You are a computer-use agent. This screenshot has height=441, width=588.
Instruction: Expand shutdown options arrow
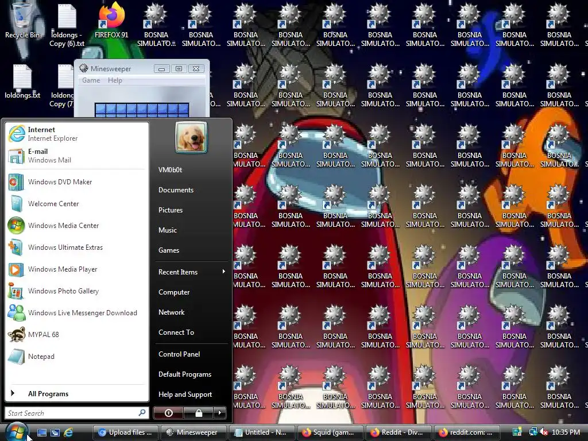(x=220, y=413)
